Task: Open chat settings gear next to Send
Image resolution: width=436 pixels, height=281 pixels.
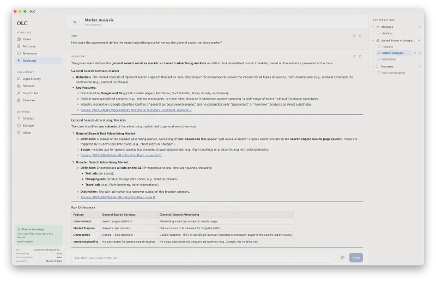Action: pyautogui.click(x=343, y=258)
